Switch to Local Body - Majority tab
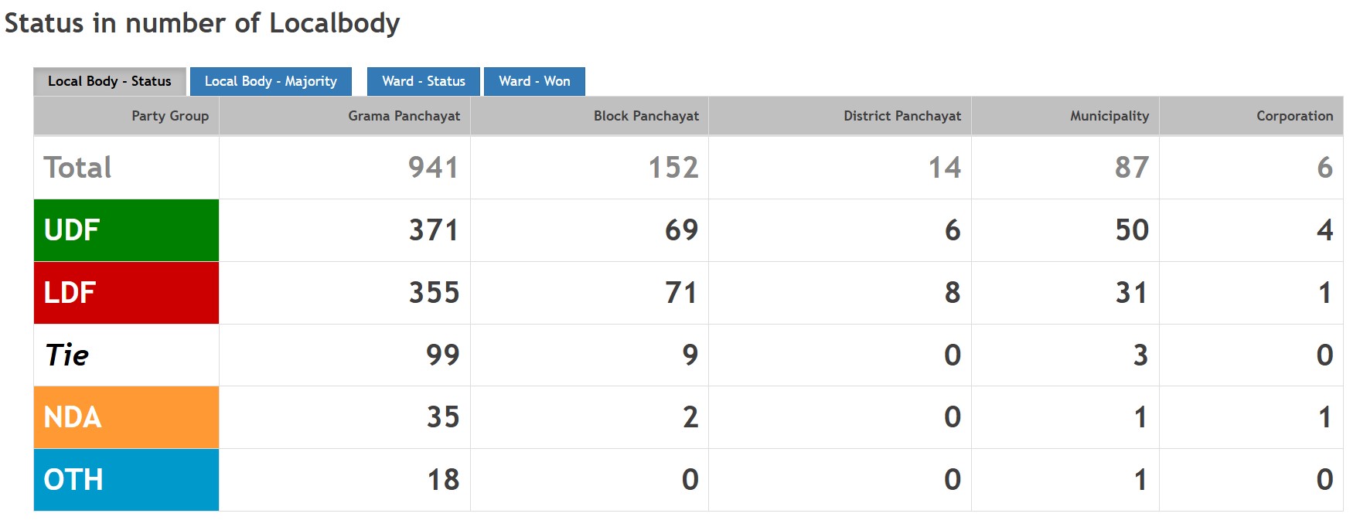The width and height of the screenshot is (1360, 527). 271,81
